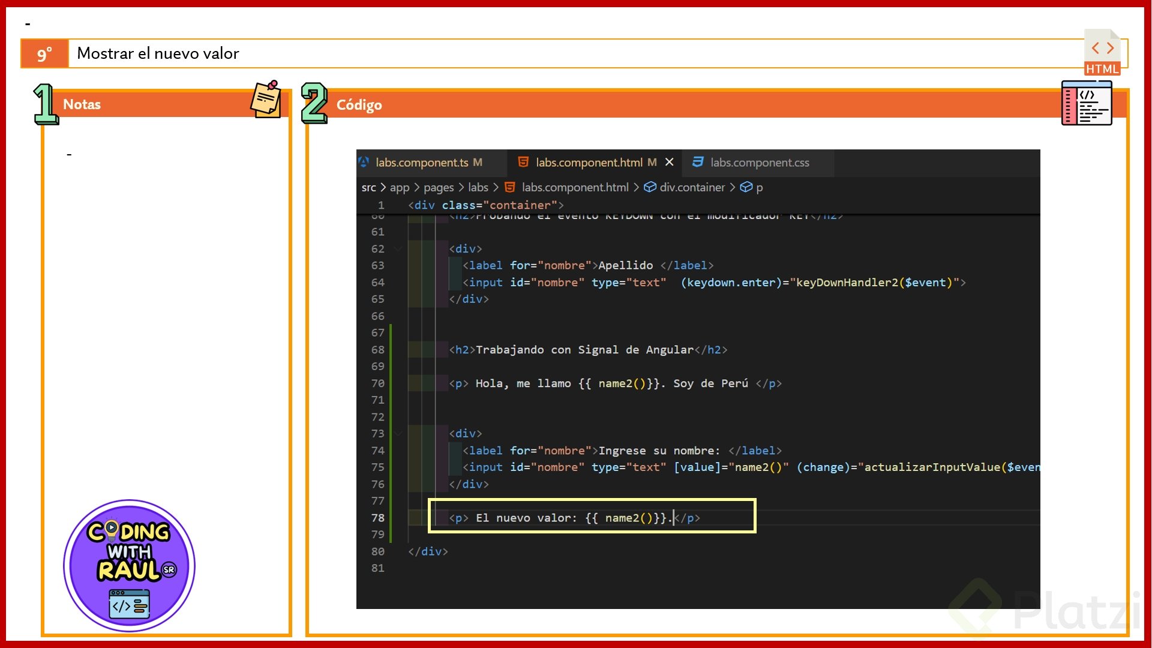Click the code window icon beside Código
Screen dimensions: 1152x648
pyautogui.click(x=1086, y=104)
